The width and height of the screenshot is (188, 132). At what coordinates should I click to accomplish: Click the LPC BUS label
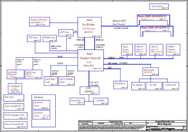point(94,83)
